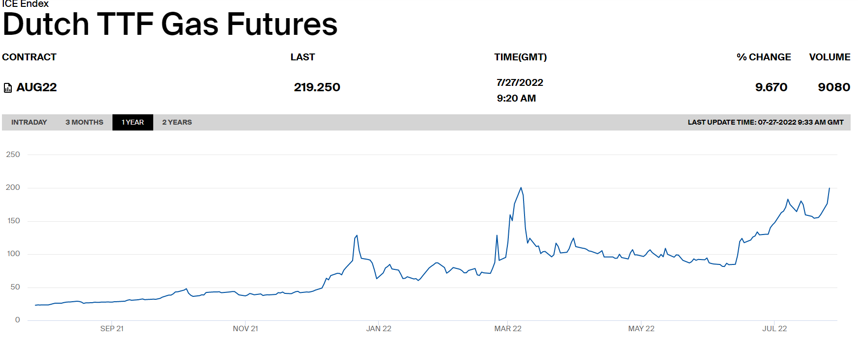The width and height of the screenshot is (858, 340).
Task: Click the CONTRACT column header
Action: click(x=29, y=57)
